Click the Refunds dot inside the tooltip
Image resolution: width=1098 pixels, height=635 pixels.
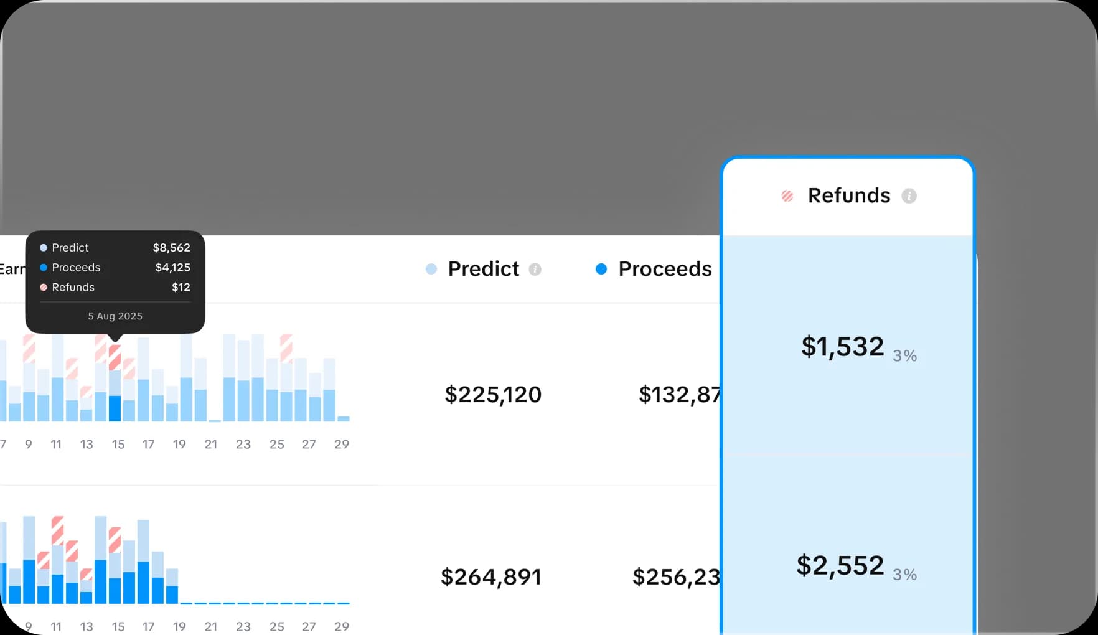[x=43, y=288]
